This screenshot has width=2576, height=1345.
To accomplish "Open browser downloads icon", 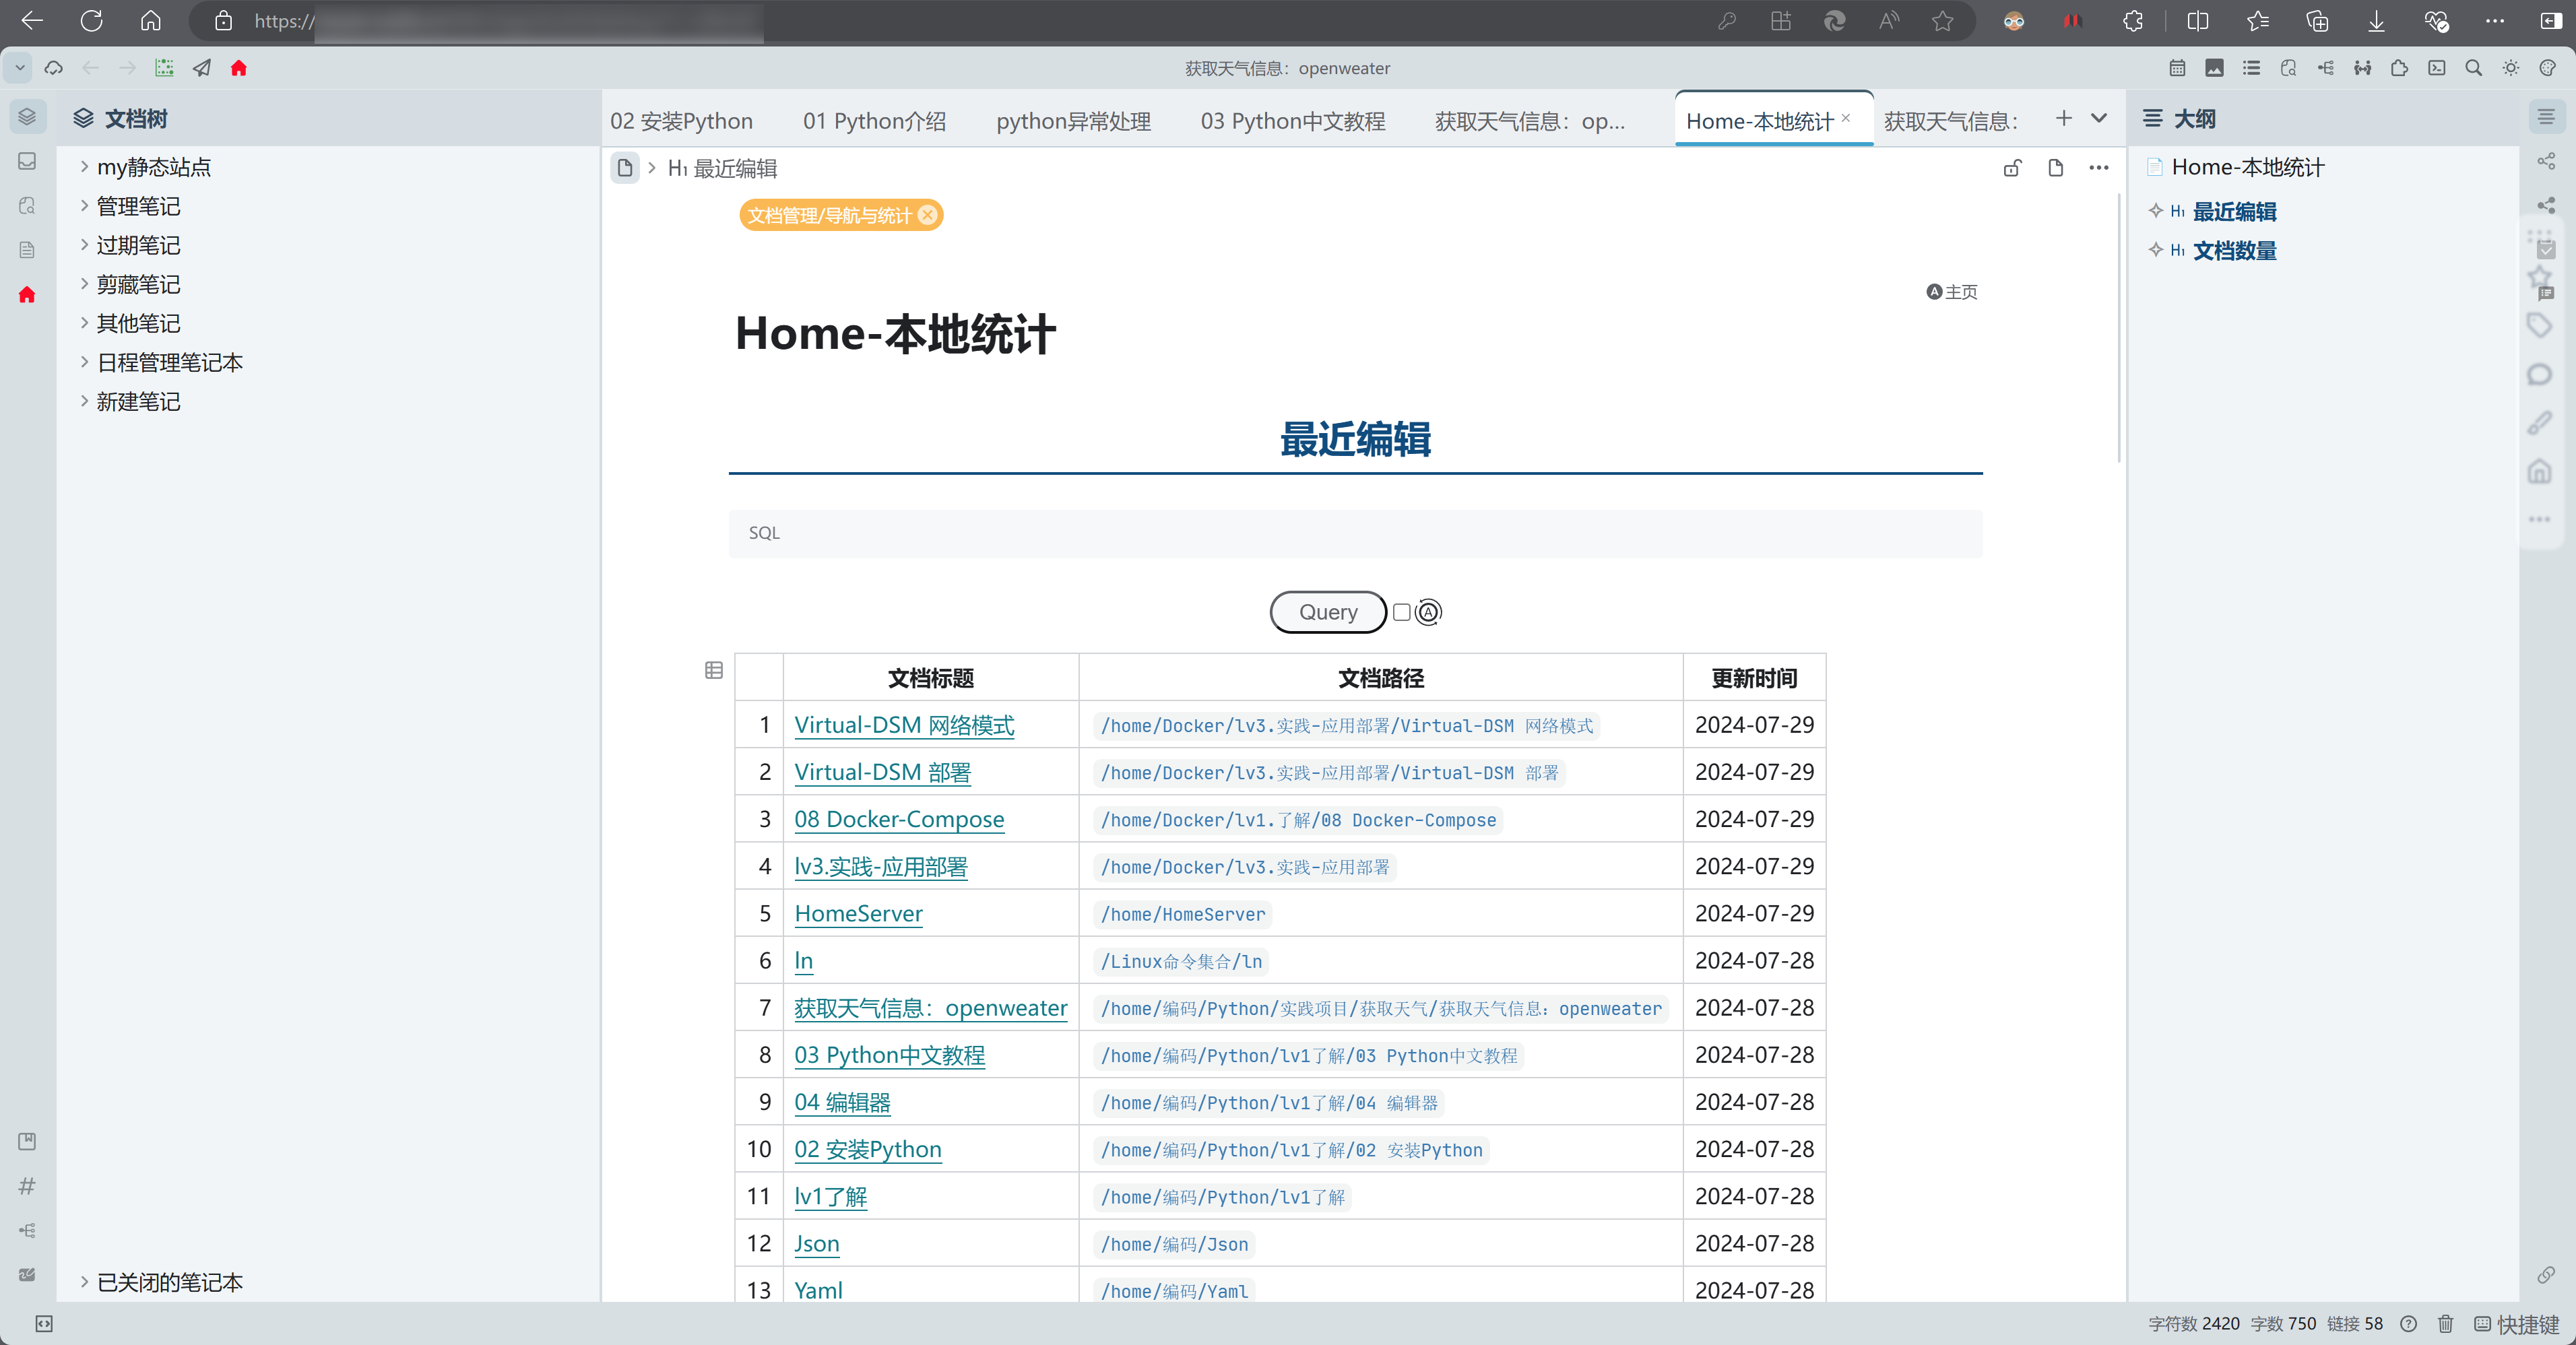I will click(2376, 21).
